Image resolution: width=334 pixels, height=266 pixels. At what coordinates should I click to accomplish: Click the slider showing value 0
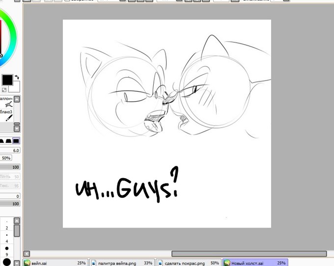pos(10,196)
